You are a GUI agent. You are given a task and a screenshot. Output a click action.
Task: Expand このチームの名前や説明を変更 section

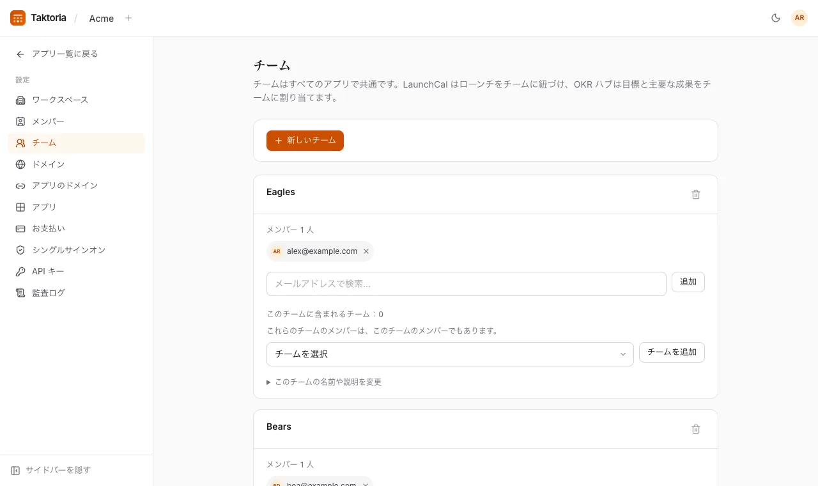click(x=324, y=382)
